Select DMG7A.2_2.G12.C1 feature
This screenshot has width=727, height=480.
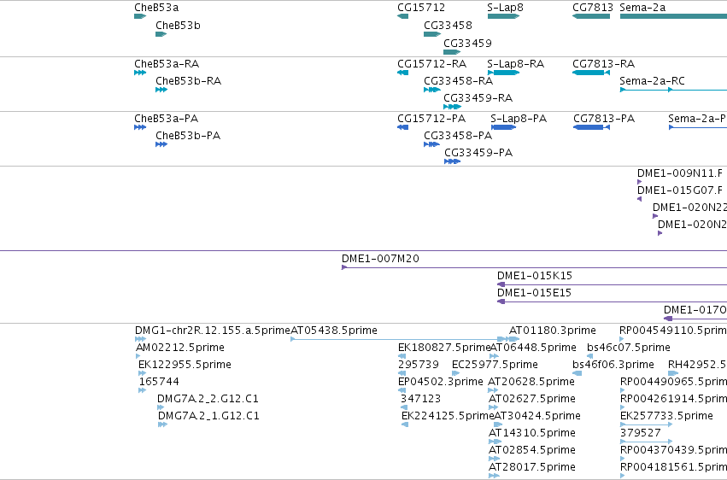(208, 399)
